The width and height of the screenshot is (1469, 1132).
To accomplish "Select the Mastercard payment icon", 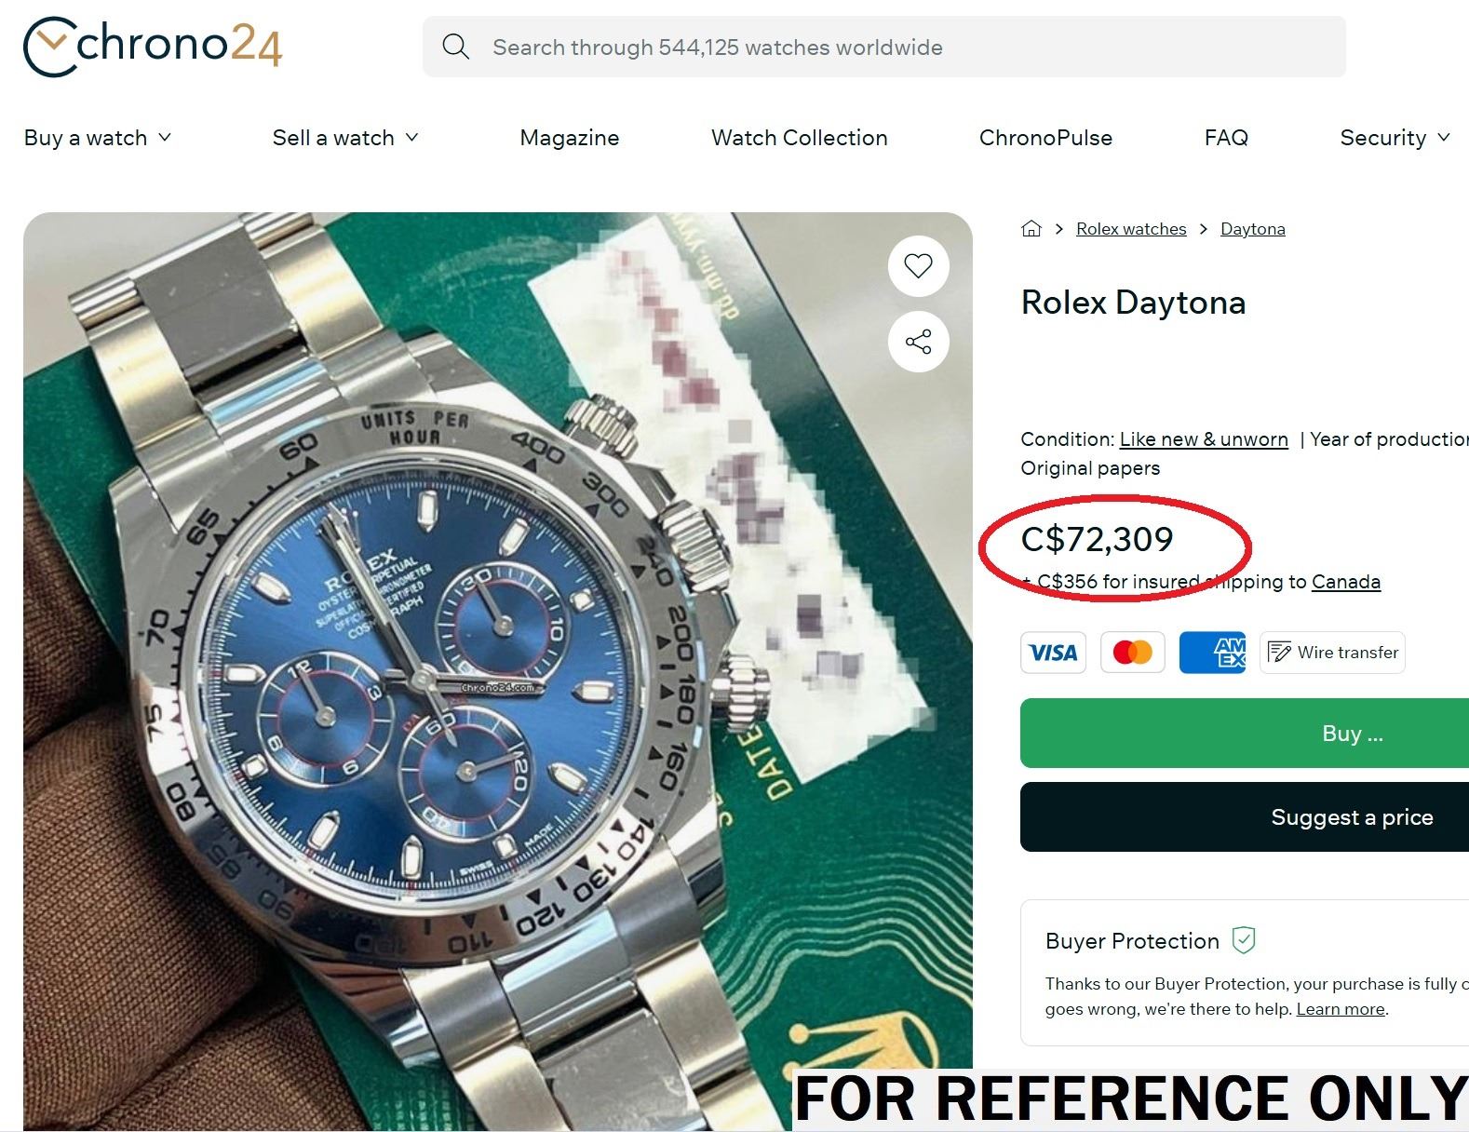I will pyautogui.click(x=1132, y=653).
